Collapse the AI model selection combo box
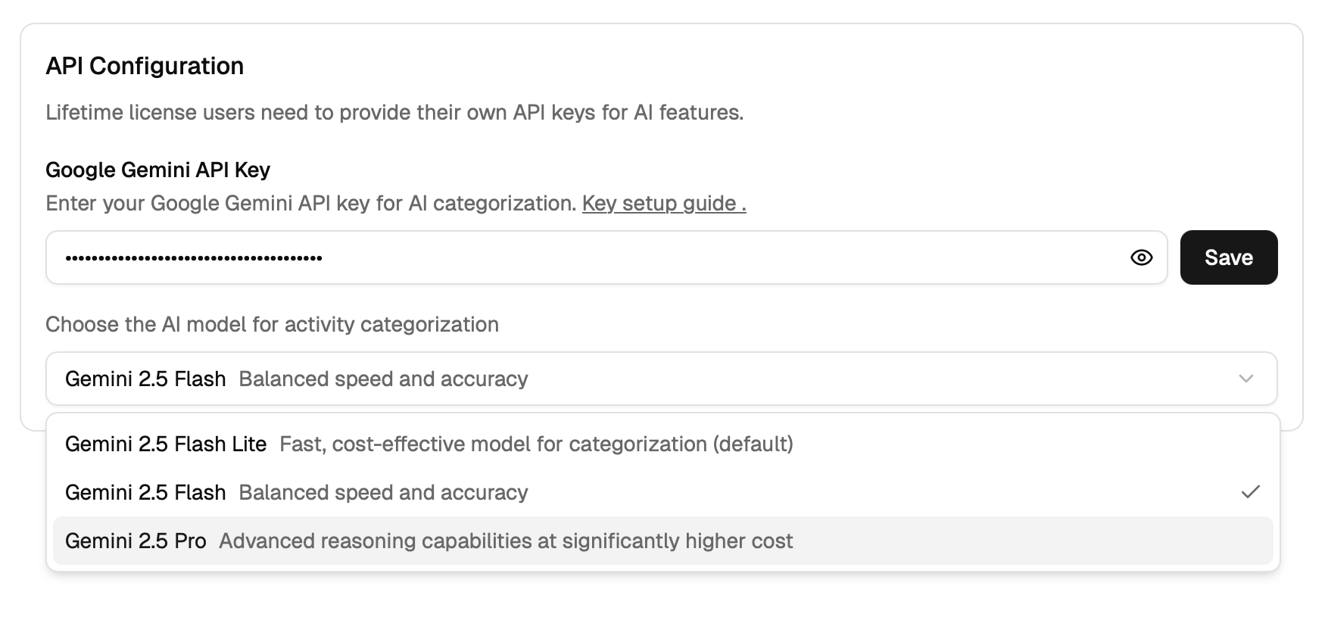Viewport: 1328px width, 636px height. [x=660, y=379]
